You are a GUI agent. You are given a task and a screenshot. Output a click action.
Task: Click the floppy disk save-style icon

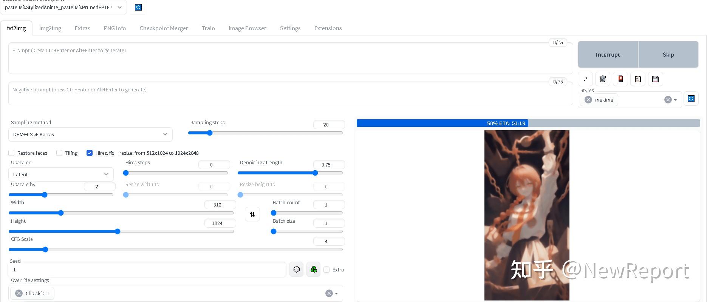[x=655, y=79]
